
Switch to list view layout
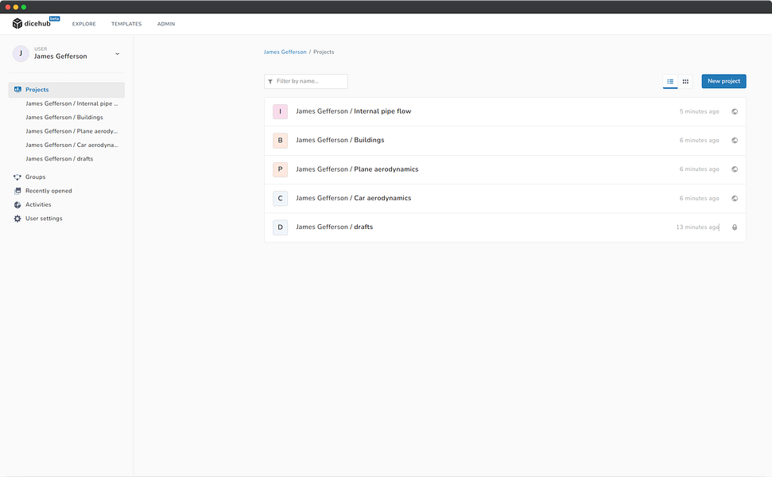(670, 81)
